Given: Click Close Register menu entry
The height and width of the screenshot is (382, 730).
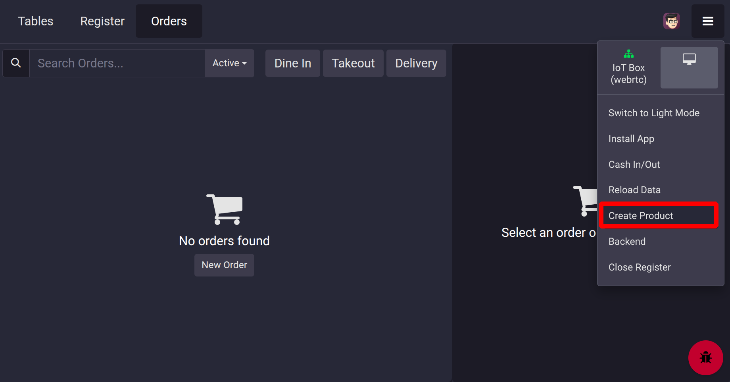Looking at the screenshot, I should pos(640,267).
